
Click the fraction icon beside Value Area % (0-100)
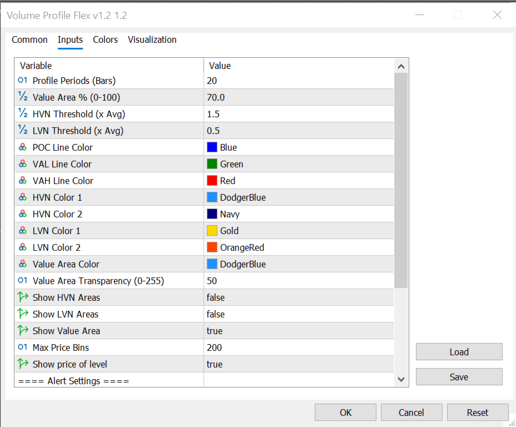click(x=23, y=97)
